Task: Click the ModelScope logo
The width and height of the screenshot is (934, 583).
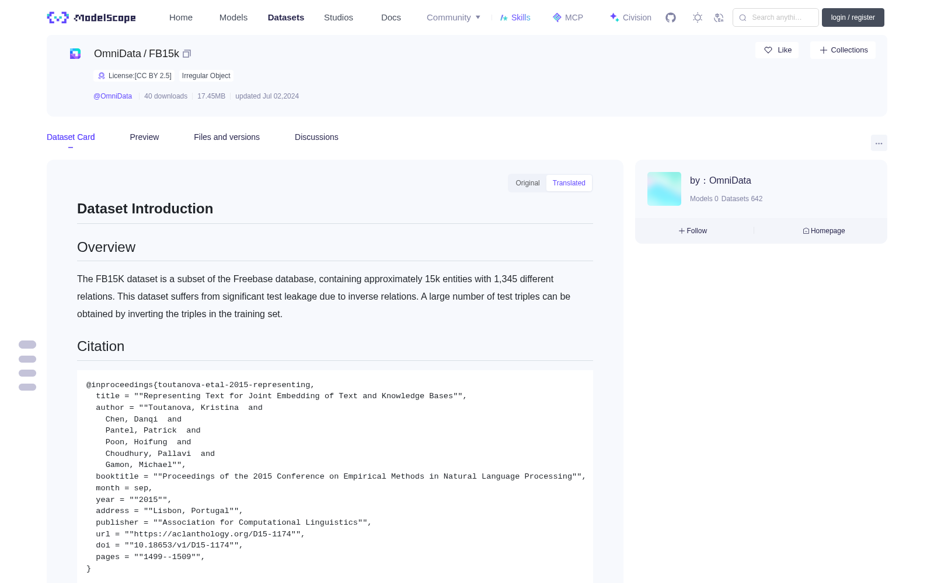Action: coord(92,17)
